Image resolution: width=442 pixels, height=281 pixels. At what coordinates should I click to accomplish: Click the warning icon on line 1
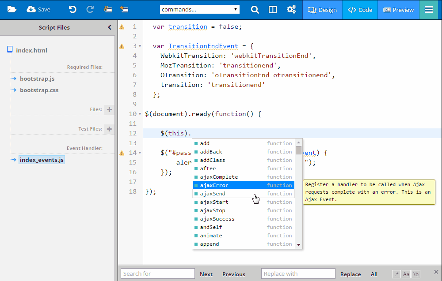(122, 26)
